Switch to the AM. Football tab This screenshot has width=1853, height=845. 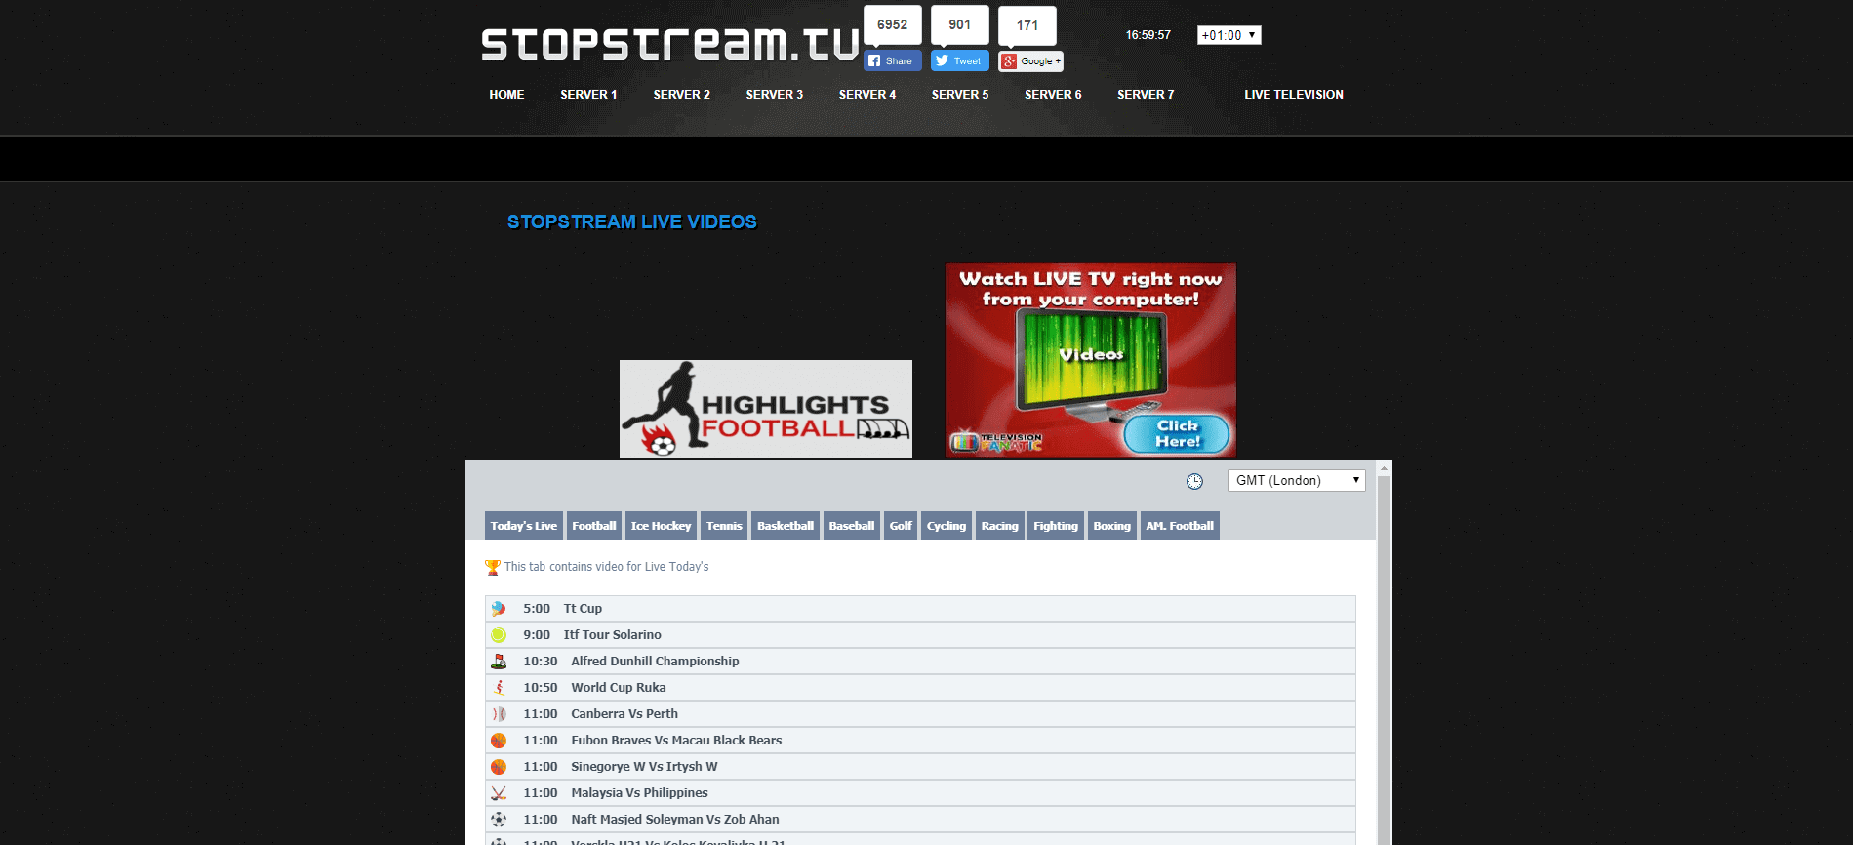pyautogui.click(x=1180, y=526)
